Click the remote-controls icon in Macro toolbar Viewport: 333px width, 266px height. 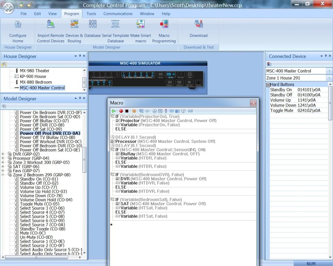click(160, 111)
